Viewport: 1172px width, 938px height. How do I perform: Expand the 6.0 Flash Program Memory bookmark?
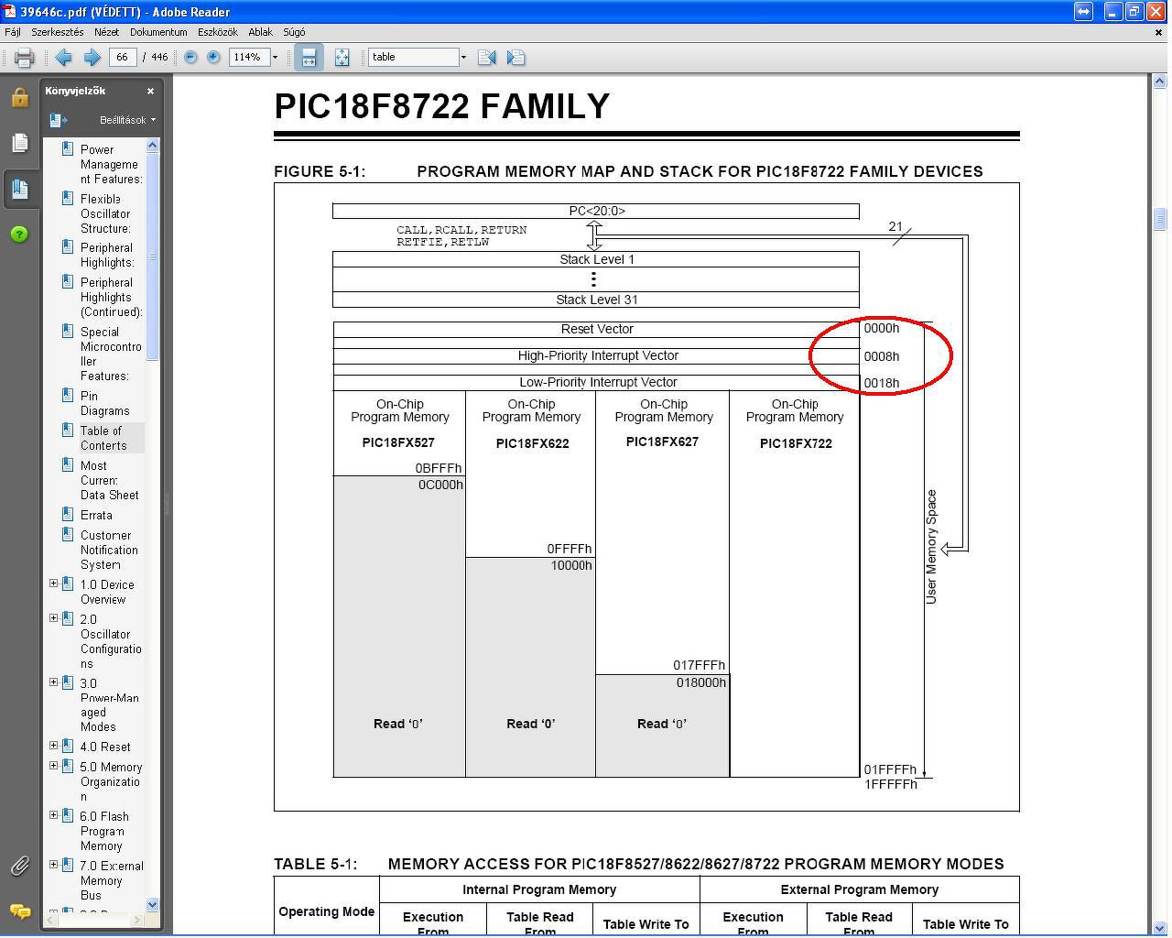point(53,815)
